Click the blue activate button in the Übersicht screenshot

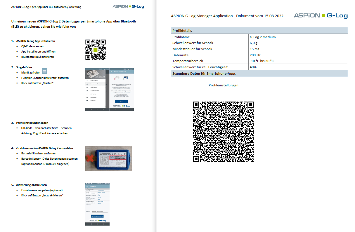[97, 216]
